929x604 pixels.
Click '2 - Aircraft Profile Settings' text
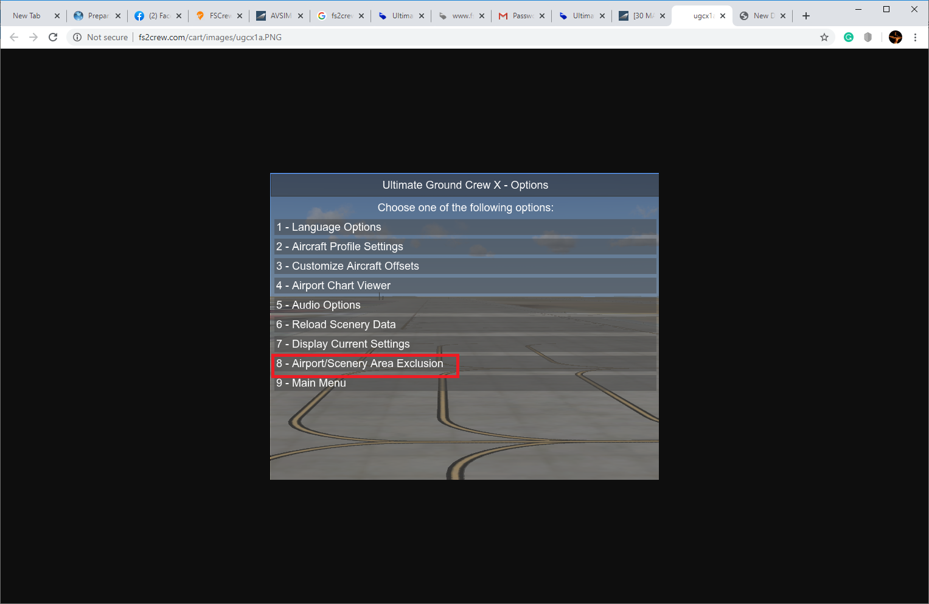click(339, 247)
